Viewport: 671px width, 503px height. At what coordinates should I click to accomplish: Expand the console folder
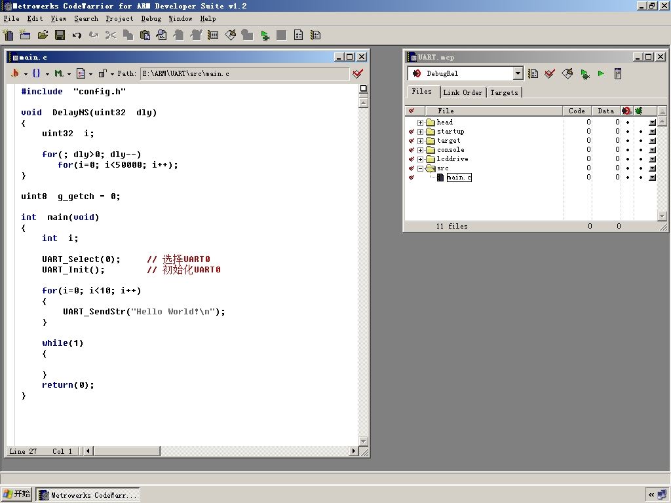click(420, 150)
